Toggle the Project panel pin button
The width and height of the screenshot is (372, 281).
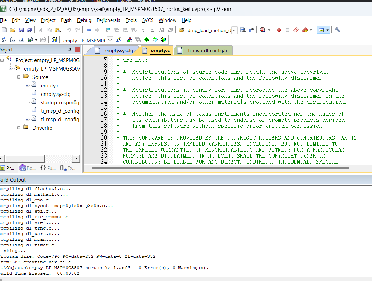pos(70,50)
